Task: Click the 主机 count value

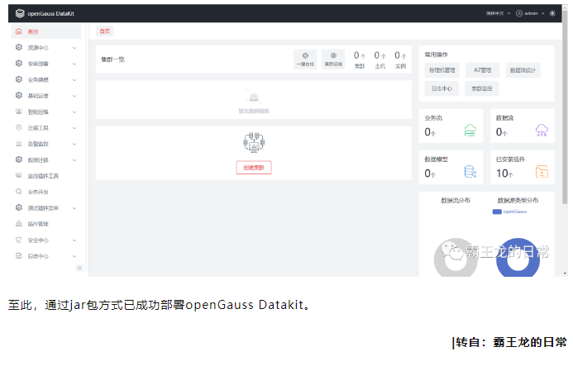Action: pyautogui.click(x=377, y=55)
